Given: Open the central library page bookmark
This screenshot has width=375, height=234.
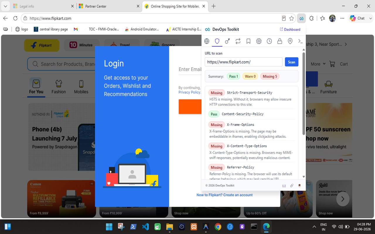Looking at the screenshot, I should pyautogui.click(x=51, y=29).
